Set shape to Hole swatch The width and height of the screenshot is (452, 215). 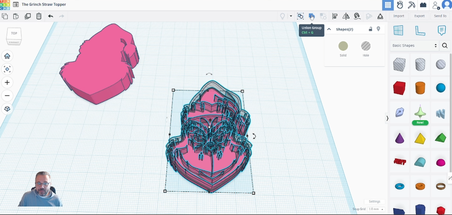(366, 46)
